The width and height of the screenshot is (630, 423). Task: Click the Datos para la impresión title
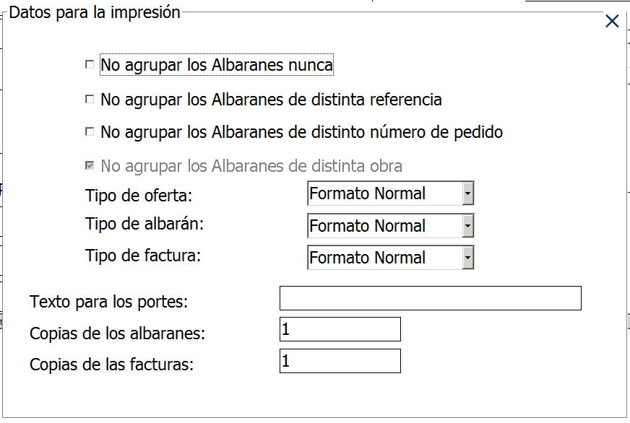pos(95,12)
